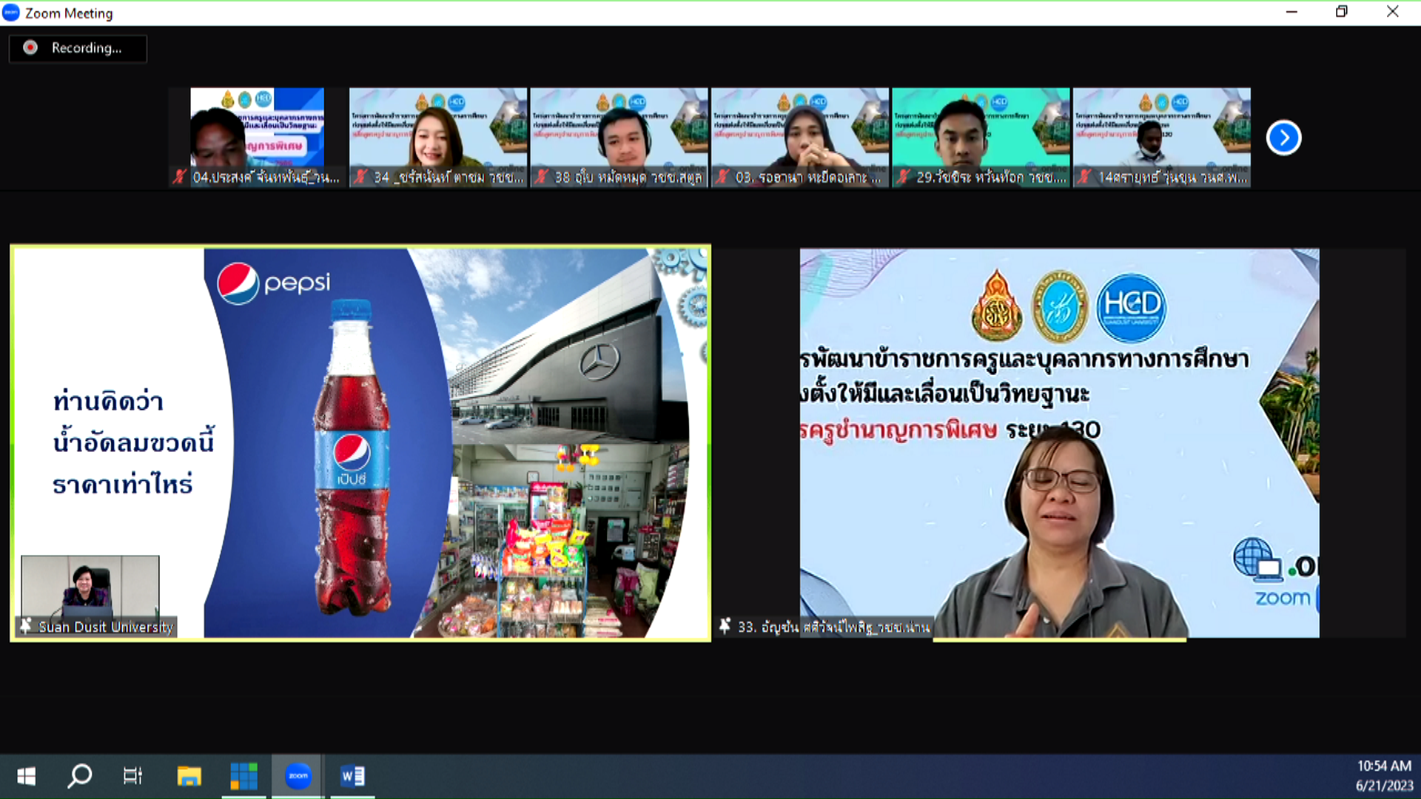This screenshot has height=799, width=1421.
Task: Select participant 38 video thumbnail
Action: click(x=619, y=137)
